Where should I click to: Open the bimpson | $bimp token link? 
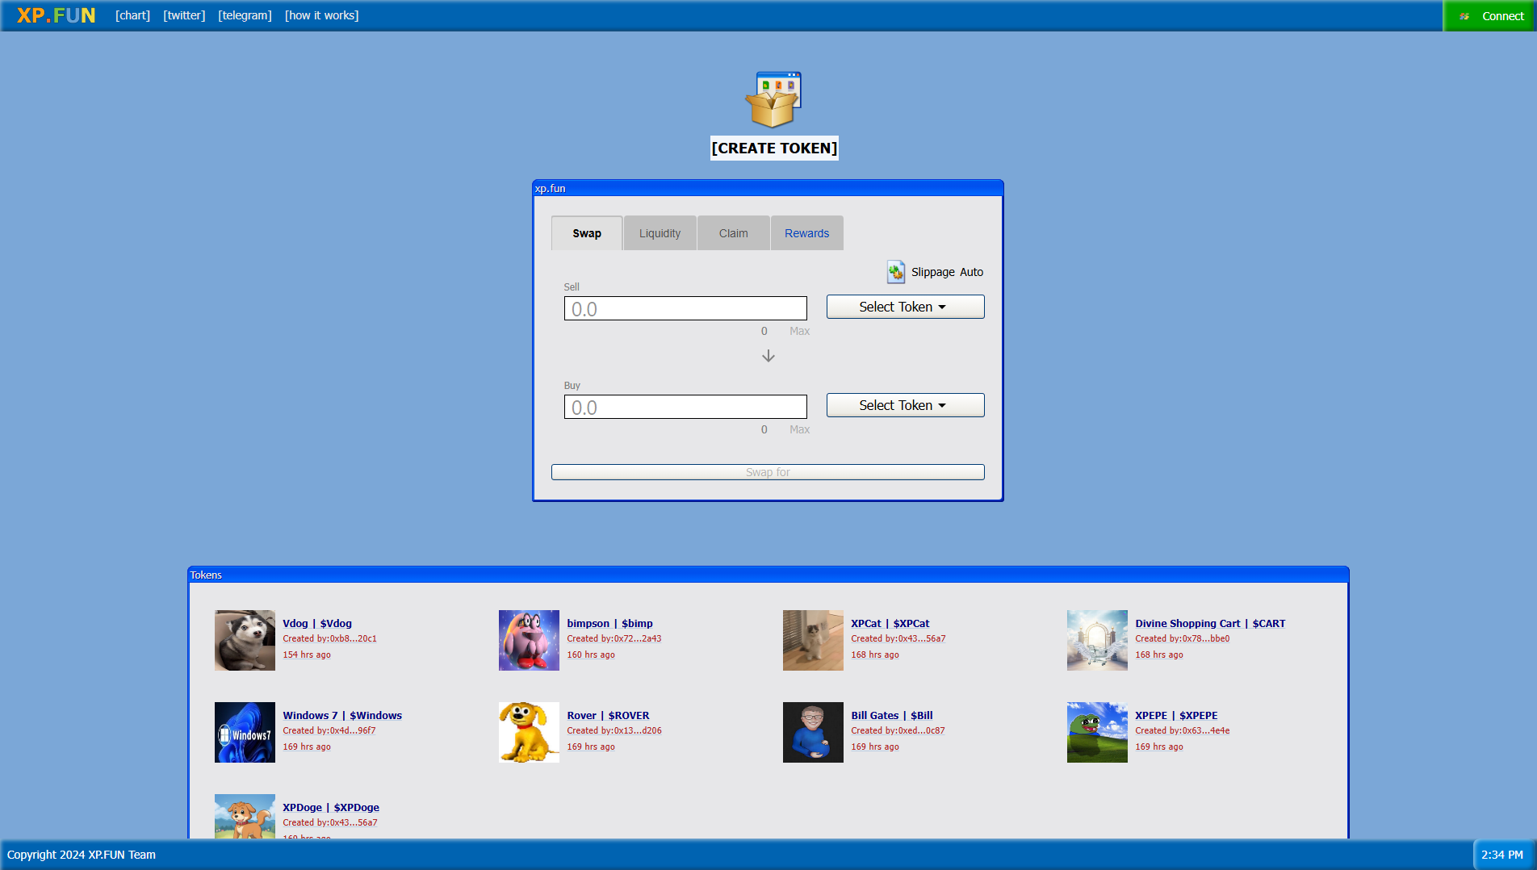coord(609,623)
